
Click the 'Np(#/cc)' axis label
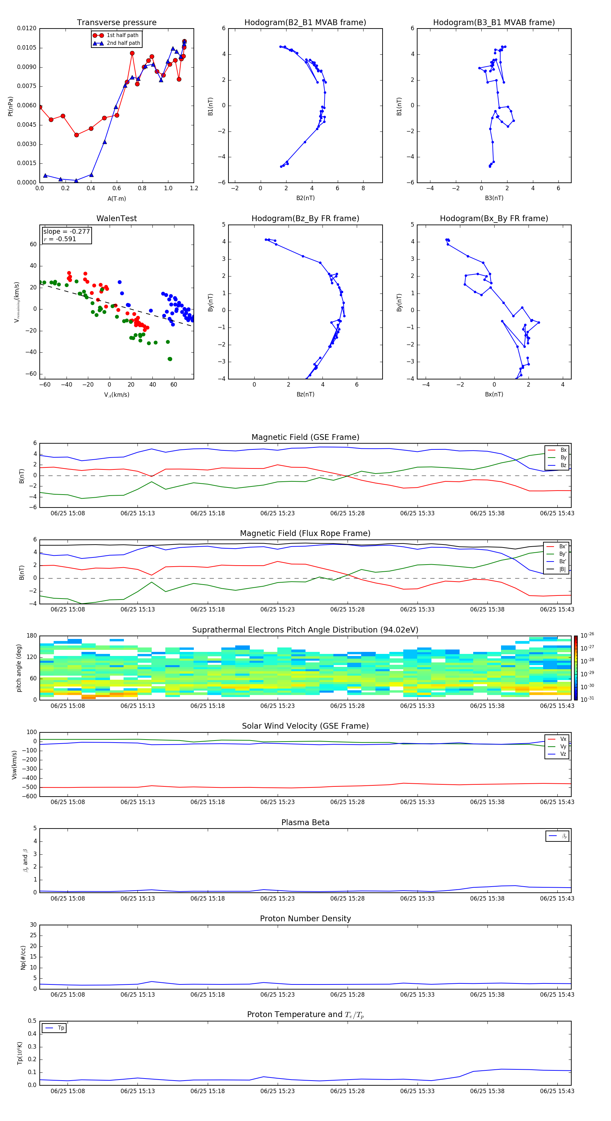pyautogui.click(x=23, y=957)
